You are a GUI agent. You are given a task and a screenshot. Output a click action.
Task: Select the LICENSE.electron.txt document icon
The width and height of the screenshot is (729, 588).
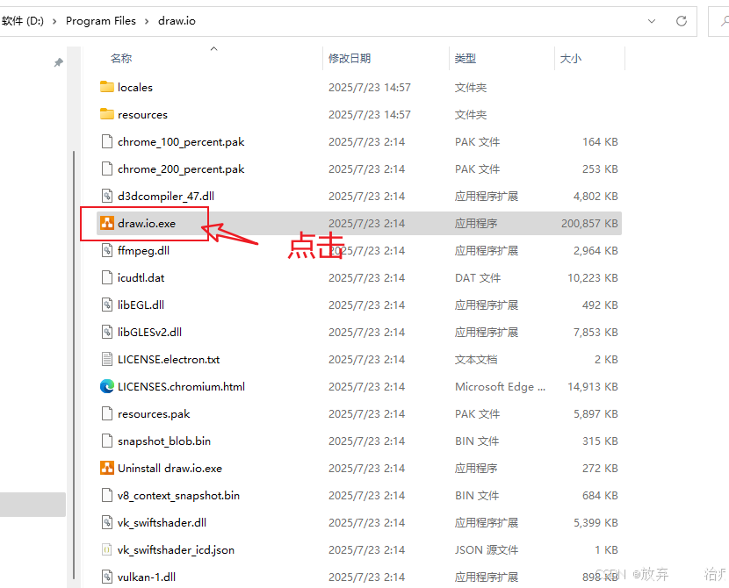point(107,359)
